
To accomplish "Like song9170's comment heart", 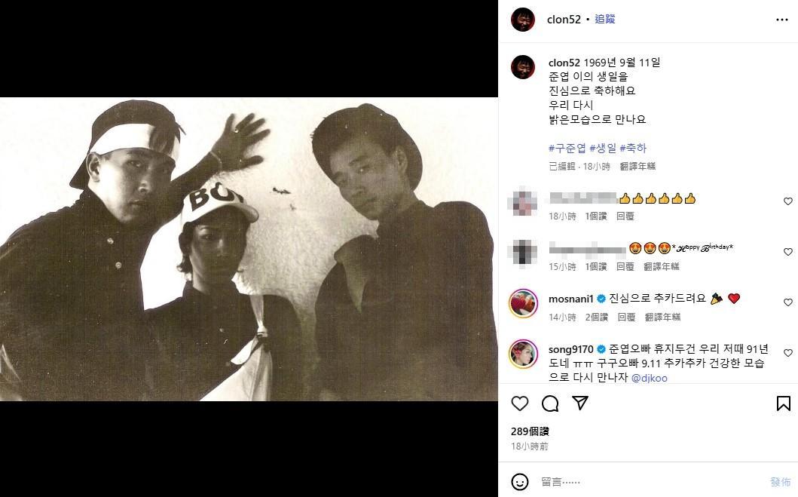I will pos(787,352).
